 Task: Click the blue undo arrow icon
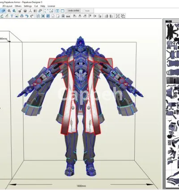27,16
